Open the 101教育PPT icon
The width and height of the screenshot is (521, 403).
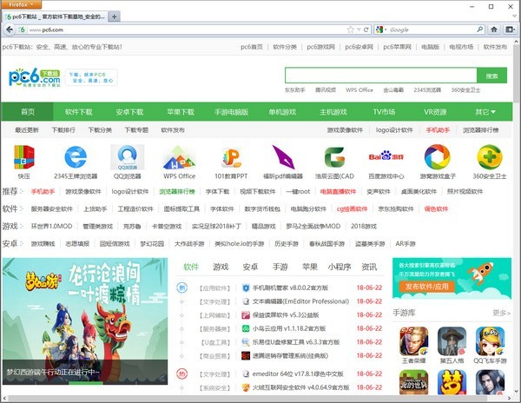(x=231, y=157)
